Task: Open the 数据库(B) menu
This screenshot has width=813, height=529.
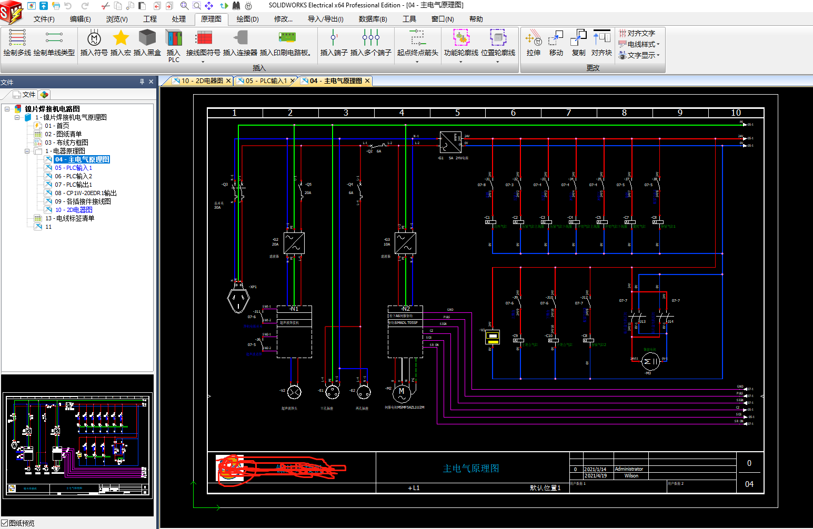Action: [373, 19]
